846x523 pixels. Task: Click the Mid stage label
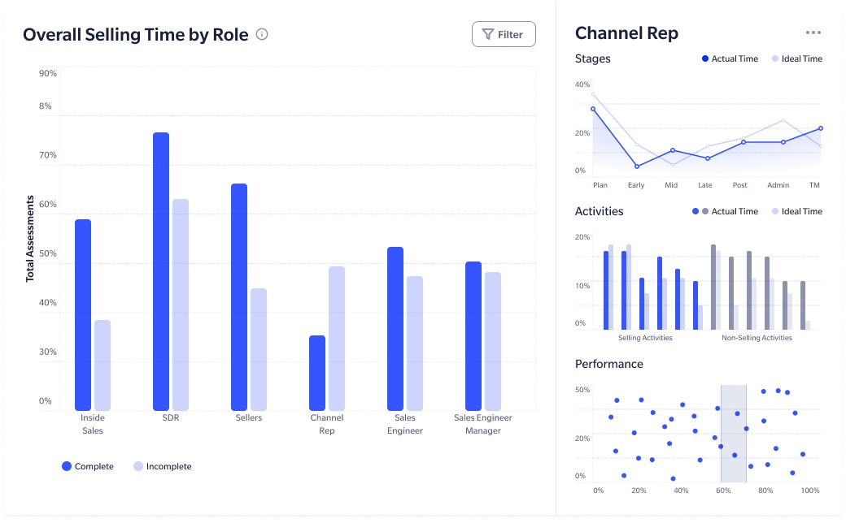tap(671, 185)
